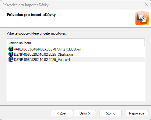Cancel the wizard with Storno
This screenshot has width=151, height=120.
[111, 113]
